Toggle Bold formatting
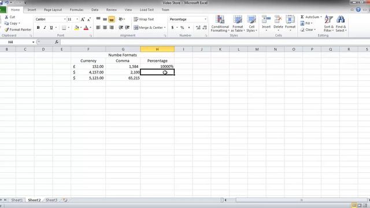This screenshot has height=208, width=370. point(38,28)
